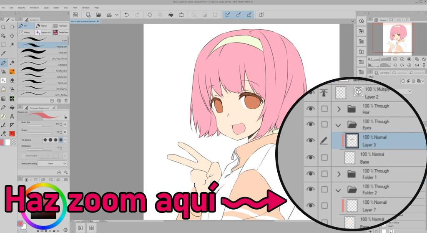
Task: Select the Zoom magnifier tool
Action: click(3, 27)
